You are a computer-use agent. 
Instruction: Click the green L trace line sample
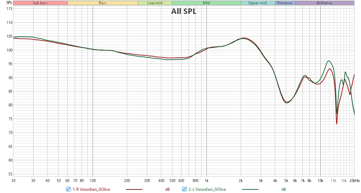[x=250, y=189]
